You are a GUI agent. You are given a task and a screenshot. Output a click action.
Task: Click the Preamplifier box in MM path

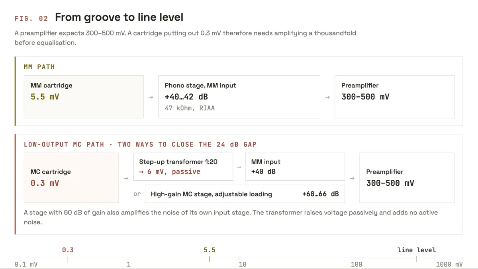pyautogui.click(x=394, y=97)
